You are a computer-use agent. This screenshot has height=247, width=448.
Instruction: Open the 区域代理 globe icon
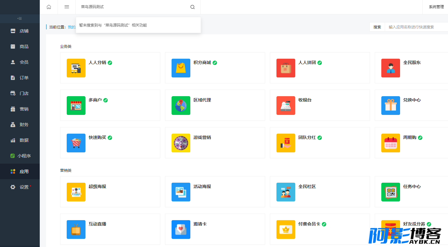181,106
